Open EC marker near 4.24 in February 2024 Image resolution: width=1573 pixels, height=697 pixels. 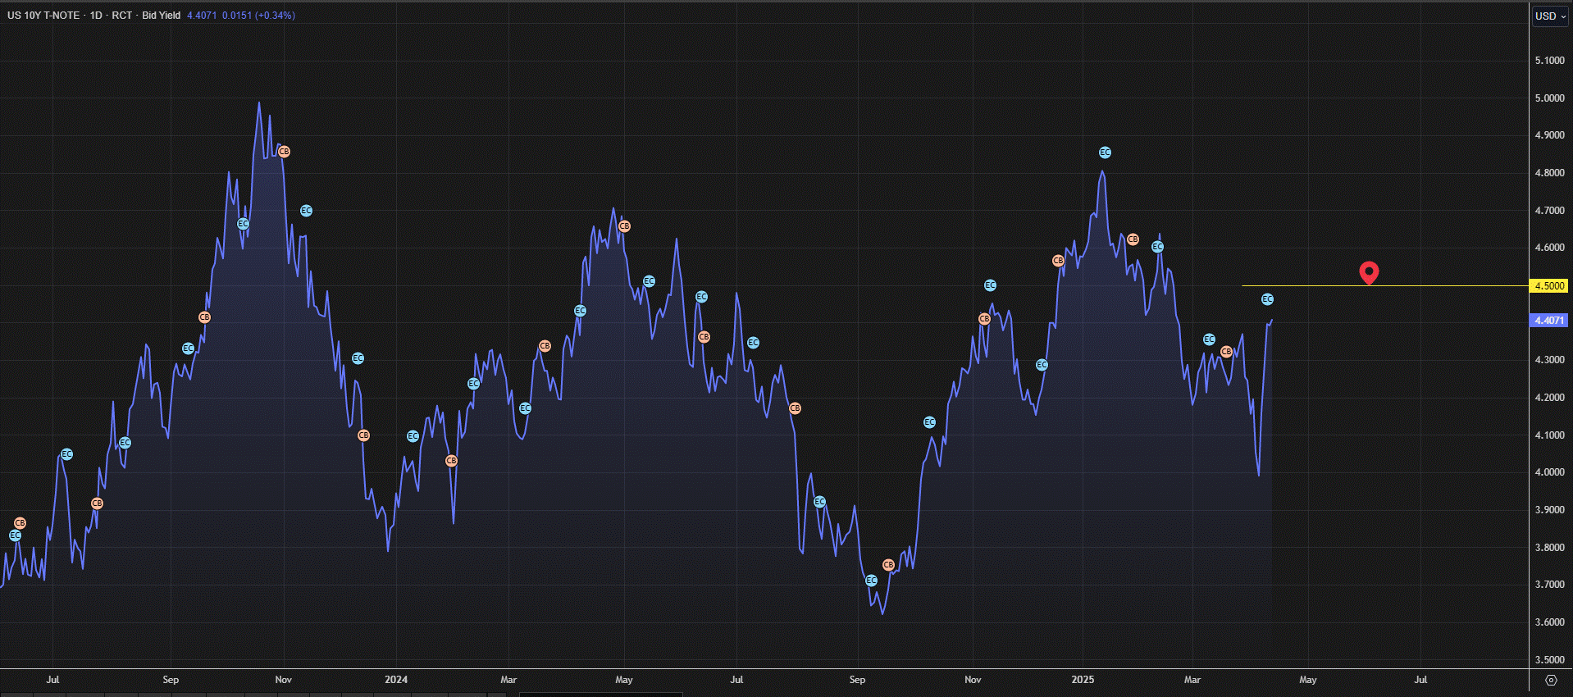coord(473,384)
